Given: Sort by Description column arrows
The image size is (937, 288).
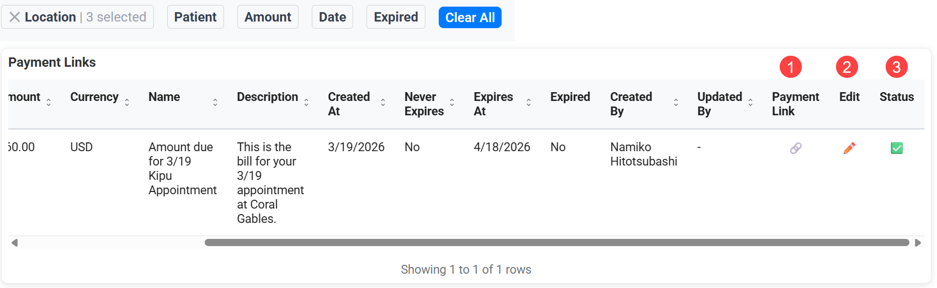Looking at the screenshot, I should click(x=306, y=102).
